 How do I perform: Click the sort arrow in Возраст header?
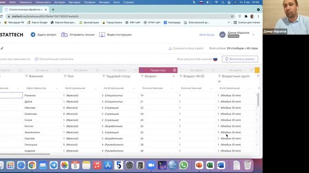(x=174, y=76)
